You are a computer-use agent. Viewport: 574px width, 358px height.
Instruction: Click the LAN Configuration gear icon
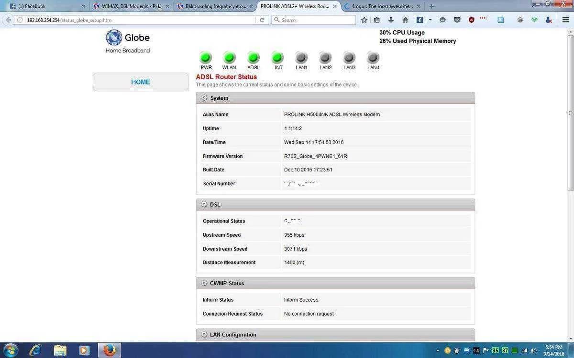(x=204, y=335)
